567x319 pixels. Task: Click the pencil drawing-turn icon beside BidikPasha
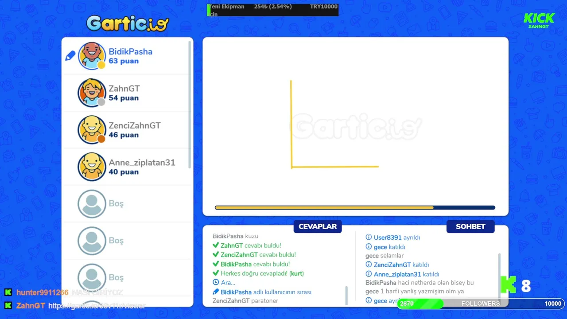[70, 56]
